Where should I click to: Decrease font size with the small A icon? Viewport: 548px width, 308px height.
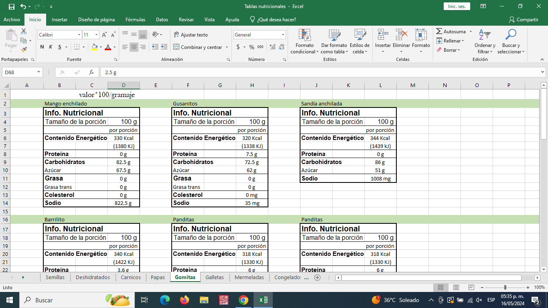coord(113,35)
